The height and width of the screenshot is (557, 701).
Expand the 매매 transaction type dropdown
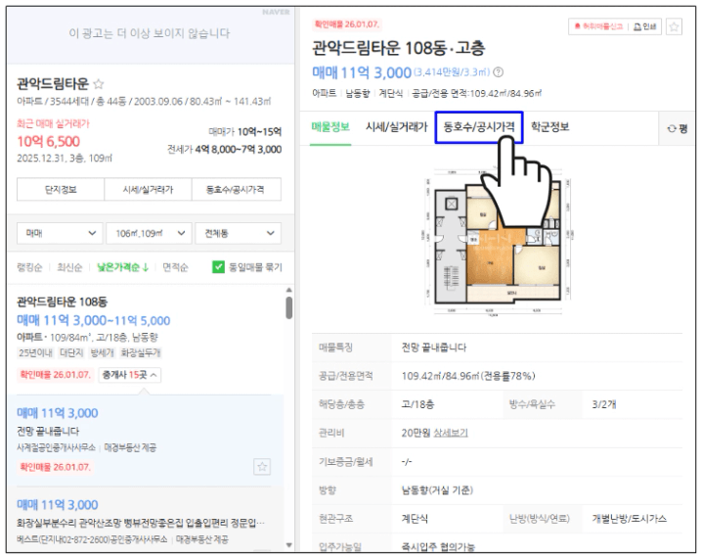(x=60, y=233)
